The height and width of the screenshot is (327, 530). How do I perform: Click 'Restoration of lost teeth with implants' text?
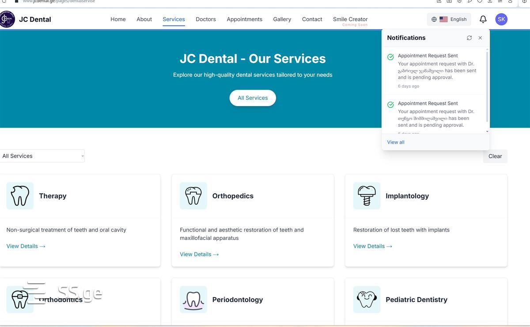[401, 230]
